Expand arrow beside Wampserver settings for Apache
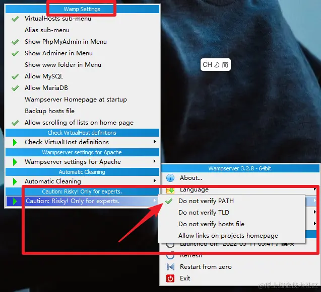 (x=155, y=161)
